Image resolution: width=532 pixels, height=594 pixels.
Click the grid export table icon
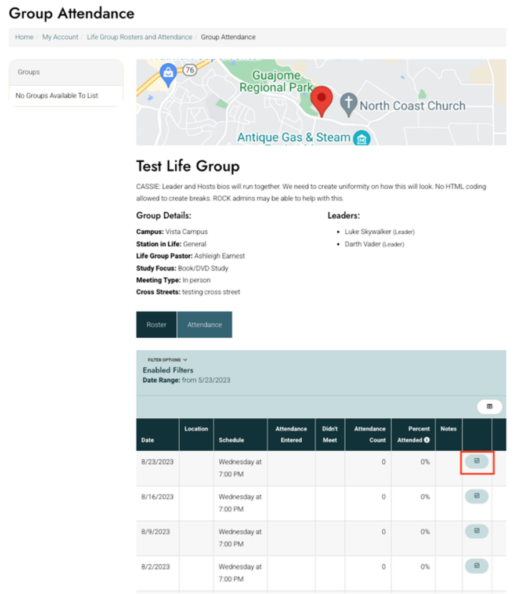(490, 407)
